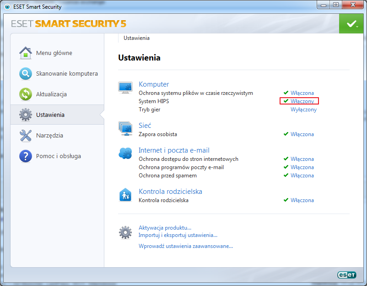
Task: Click the Tryb gier row label
Action: point(149,110)
